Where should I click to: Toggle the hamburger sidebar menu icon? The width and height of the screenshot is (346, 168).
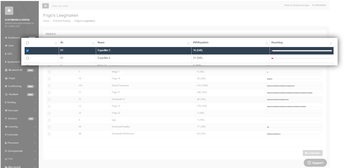click(x=46, y=6)
